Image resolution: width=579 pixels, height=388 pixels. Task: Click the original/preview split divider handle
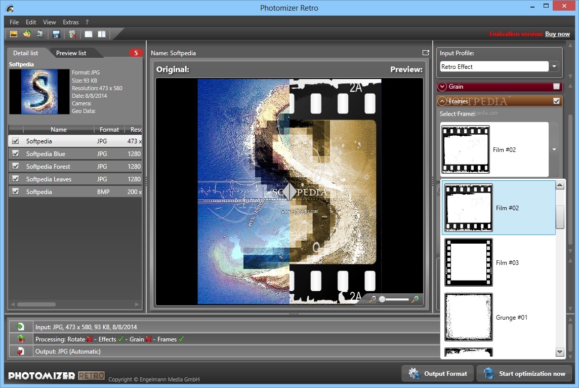[x=289, y=192]
